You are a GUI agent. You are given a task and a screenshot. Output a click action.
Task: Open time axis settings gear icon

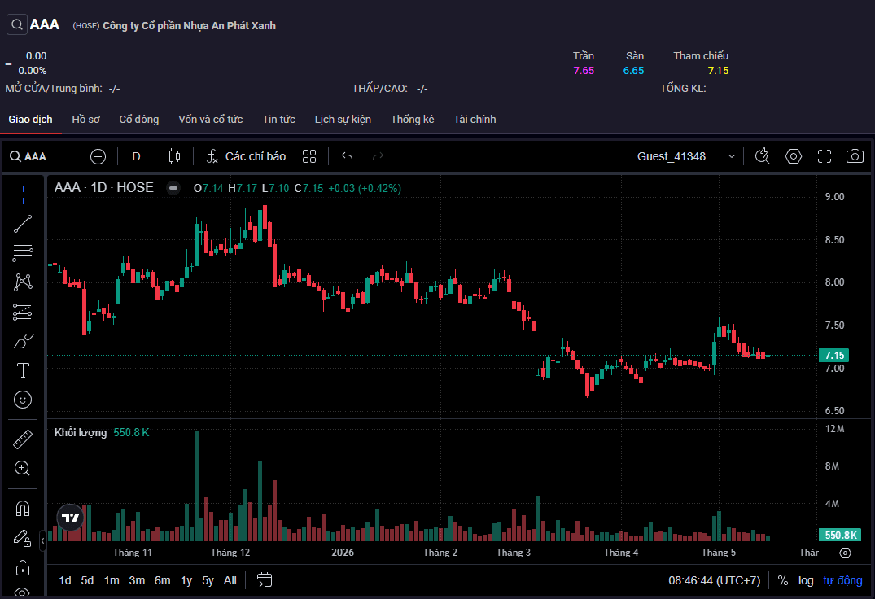pos(846,553)
